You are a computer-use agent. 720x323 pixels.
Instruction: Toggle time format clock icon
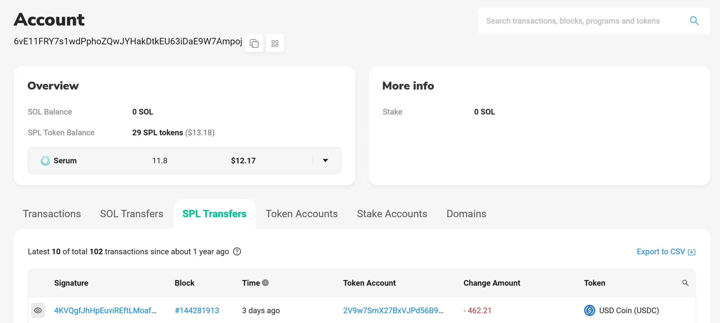pyautogui.click(x=265, y=283)
